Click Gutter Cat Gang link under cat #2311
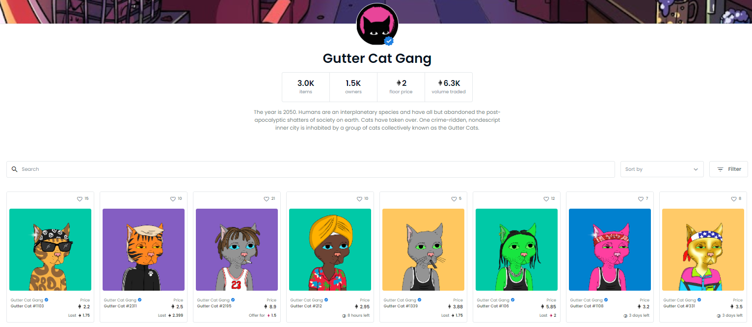Screen dimensions: 752x327 tap(120, 300)
